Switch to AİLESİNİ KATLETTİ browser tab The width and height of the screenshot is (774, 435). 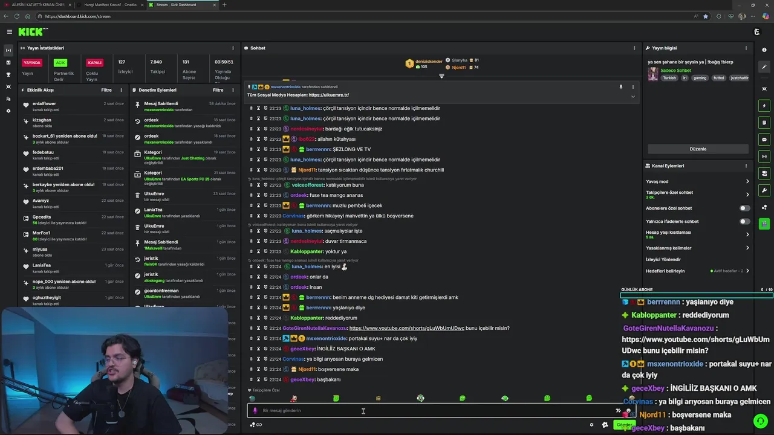pyautogui.click(x=37, y=5)
